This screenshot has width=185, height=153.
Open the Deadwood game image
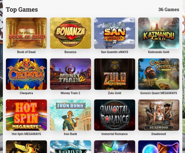point(159,115)
